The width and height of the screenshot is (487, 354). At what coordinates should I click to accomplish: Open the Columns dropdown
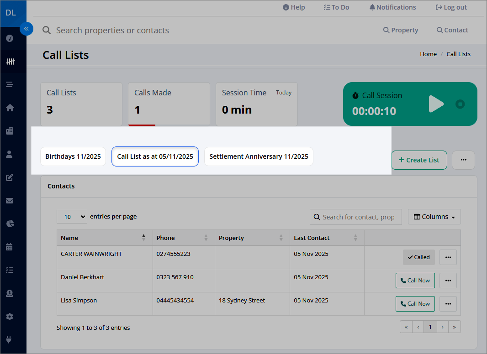tap(434, 217)
